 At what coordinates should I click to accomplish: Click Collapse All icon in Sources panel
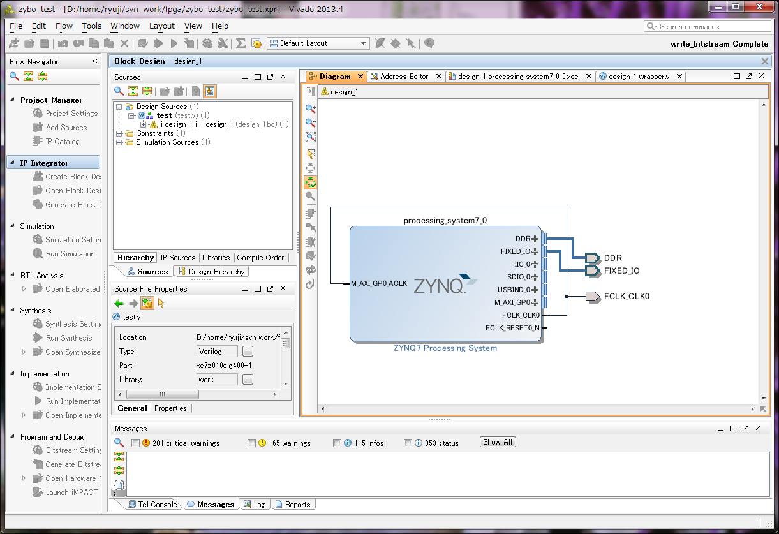pyautogui.click(x=133, y=91)
